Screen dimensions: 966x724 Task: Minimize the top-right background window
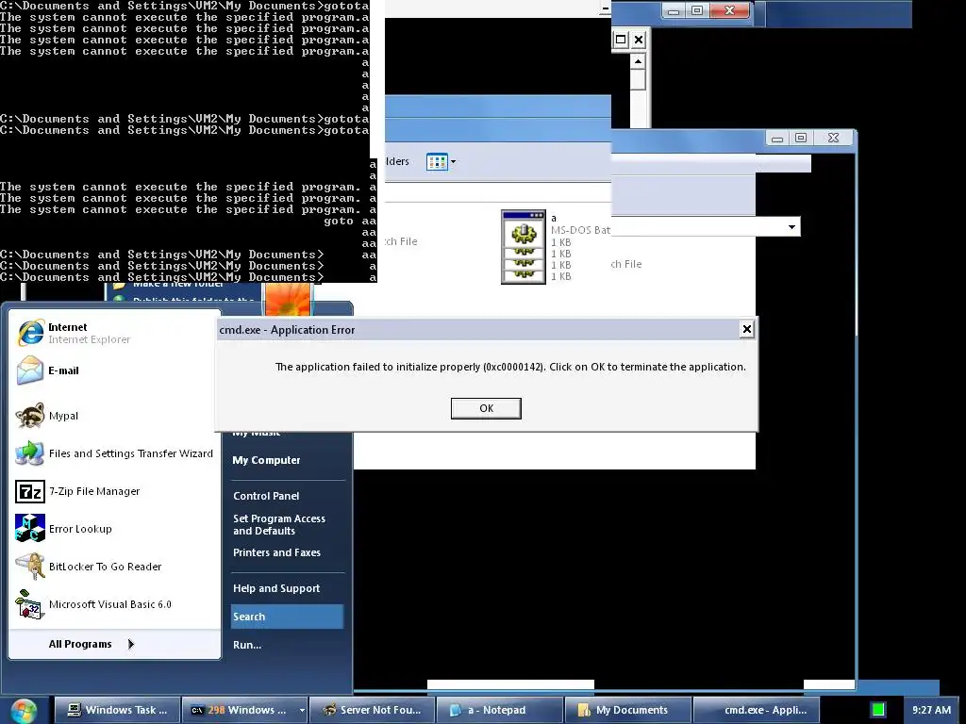tap(674, 11)
